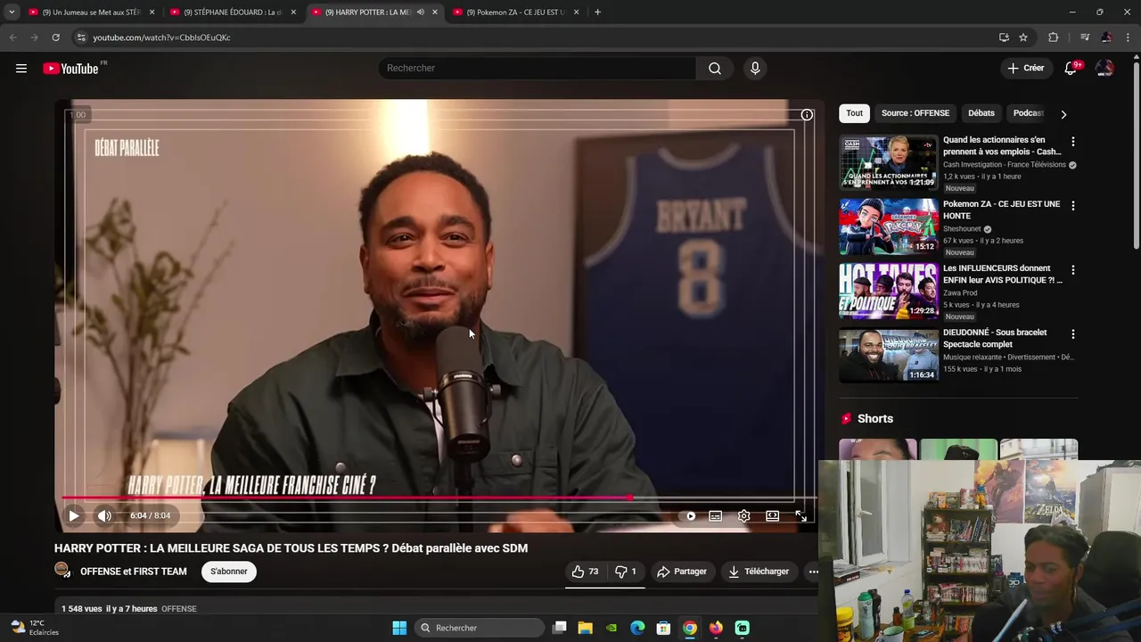This screenshot has width=1141, height=642.
Task: Install app via address bar icon
Action: pos(1004,37)
